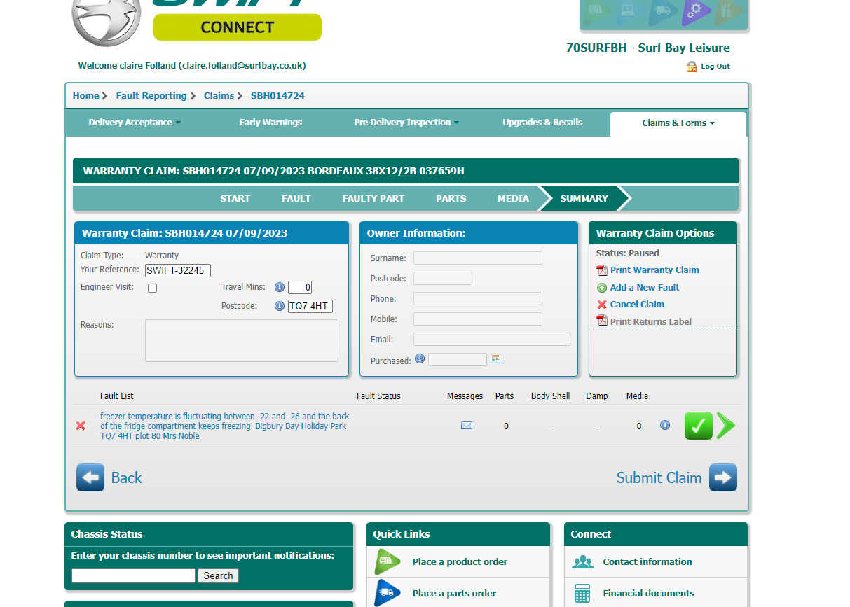This screenshot has width=850, height=607.
Task: Click the blue Back arrow icon
Action: [x=90, y=477]
